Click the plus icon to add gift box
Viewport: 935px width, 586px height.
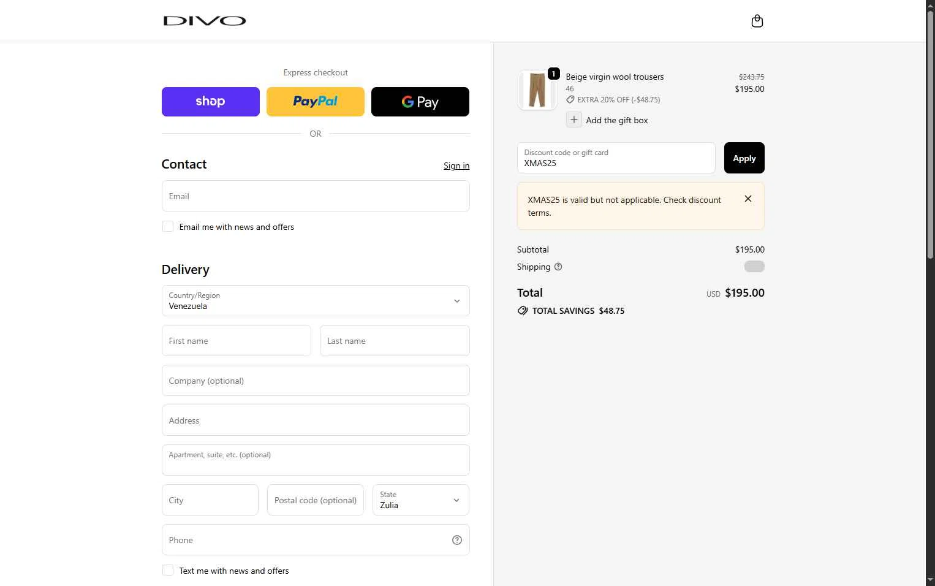573,120
